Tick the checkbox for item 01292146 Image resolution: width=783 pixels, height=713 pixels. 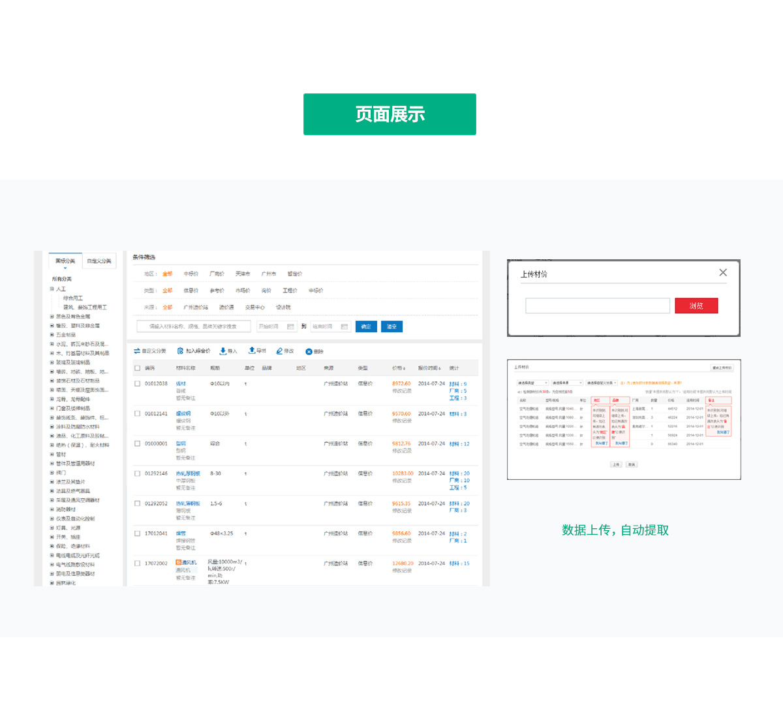[x=138, y=474]
